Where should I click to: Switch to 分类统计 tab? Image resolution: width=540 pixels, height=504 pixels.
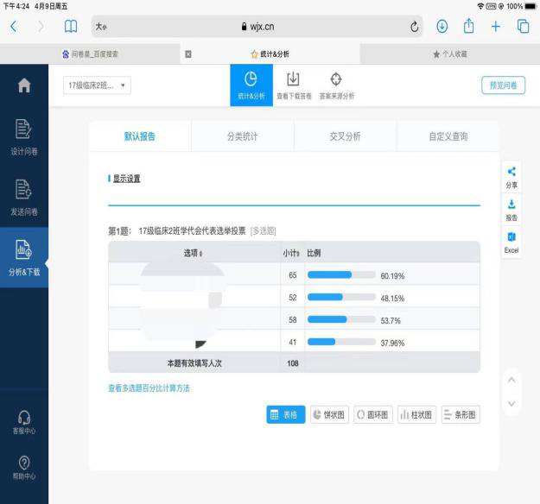[243, 136]
